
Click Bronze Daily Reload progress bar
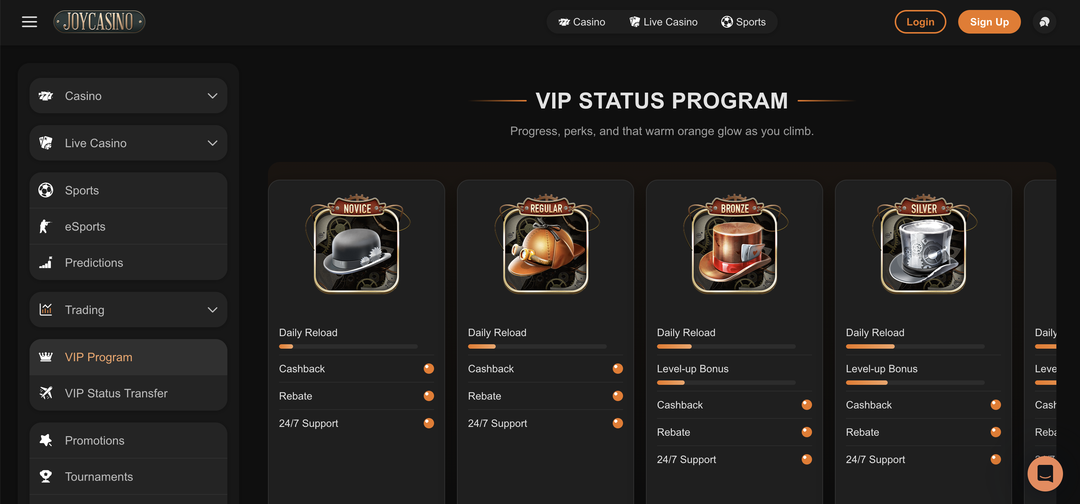pyautogui.click(x=726, y=346)
